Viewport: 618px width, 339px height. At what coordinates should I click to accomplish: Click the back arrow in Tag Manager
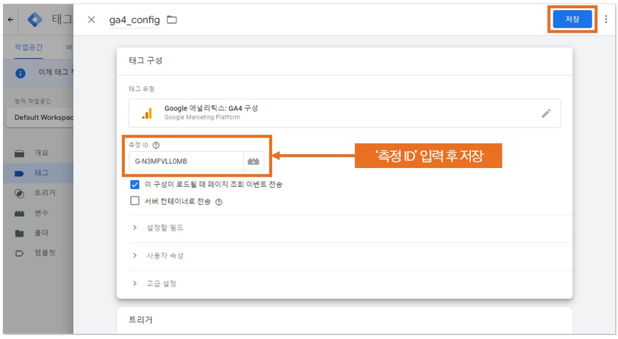pos(11,19)
